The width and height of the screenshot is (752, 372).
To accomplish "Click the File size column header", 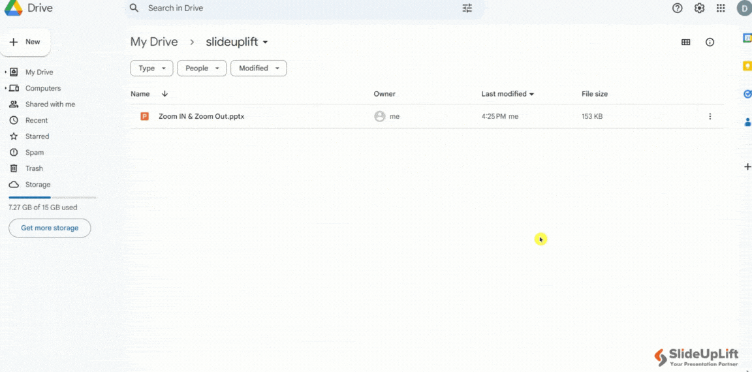I will [x=595, y=94].
